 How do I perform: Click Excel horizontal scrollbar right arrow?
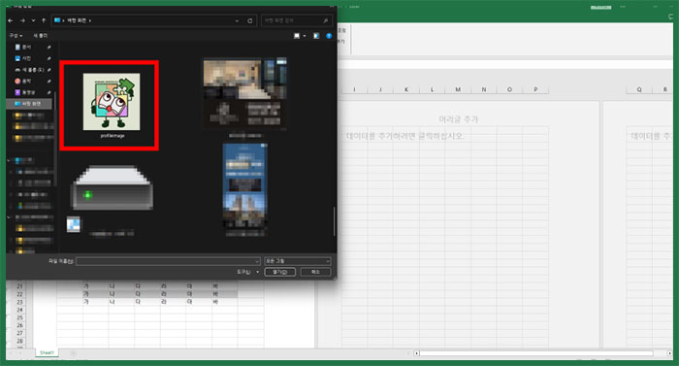pyautogui.click(x=670, y=353)
